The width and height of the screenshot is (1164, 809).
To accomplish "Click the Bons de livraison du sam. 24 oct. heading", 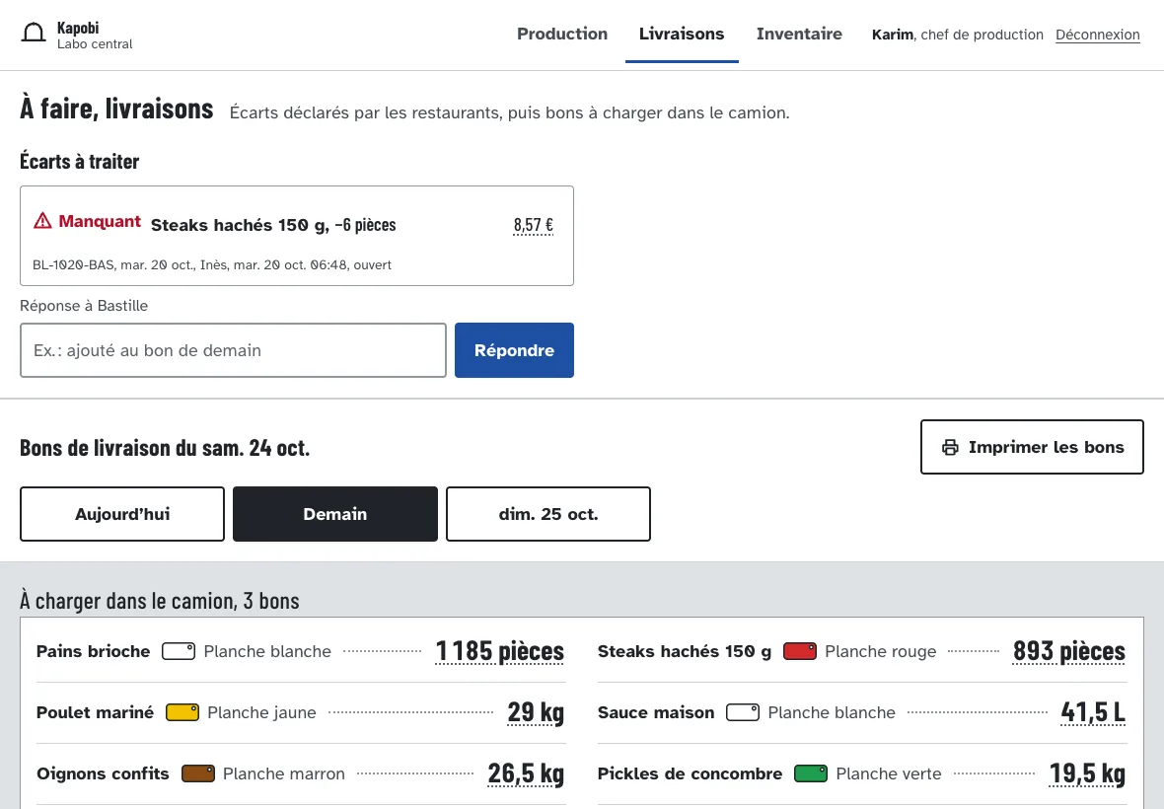I will coord(165,448).
